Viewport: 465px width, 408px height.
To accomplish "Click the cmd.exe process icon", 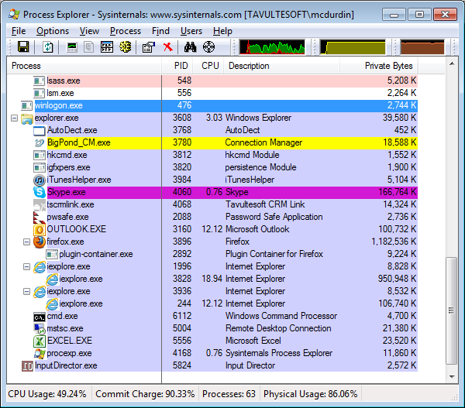I will [40, 317].
